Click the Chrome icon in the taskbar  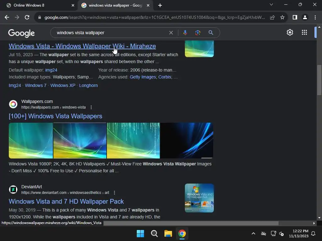click(x=182, y=233)
